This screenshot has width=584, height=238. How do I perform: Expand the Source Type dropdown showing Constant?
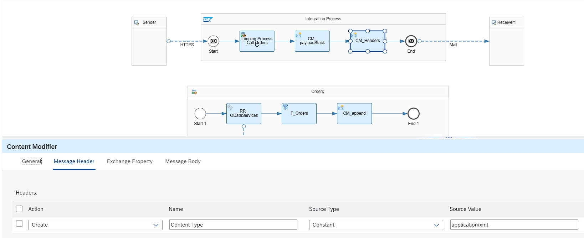tap(376, 225)
